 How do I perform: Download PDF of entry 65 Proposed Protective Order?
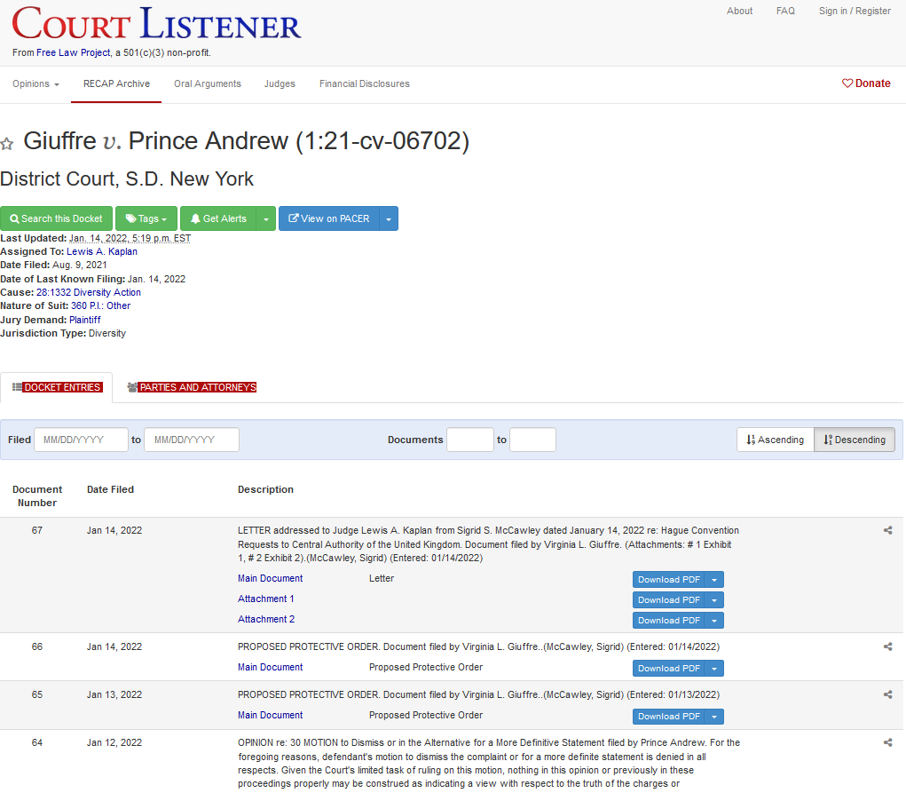tap(669, 716)
